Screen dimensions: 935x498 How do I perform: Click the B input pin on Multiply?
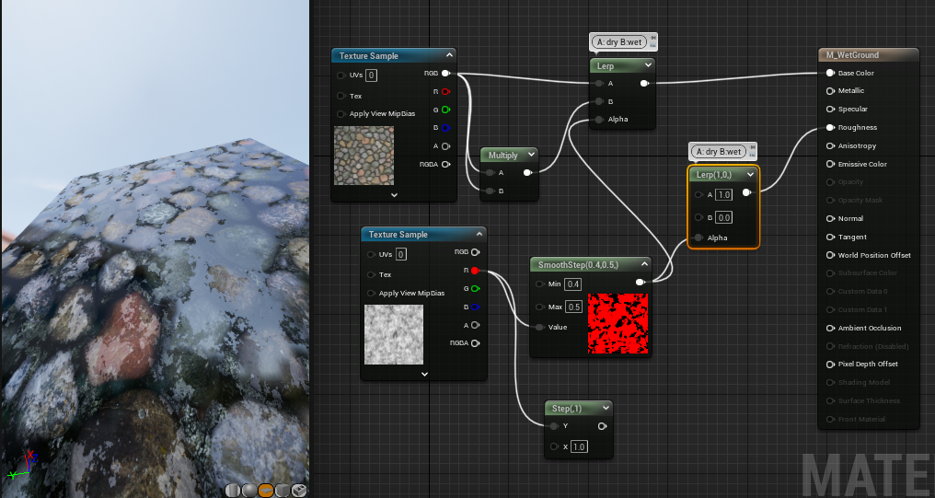click(490, 191)
